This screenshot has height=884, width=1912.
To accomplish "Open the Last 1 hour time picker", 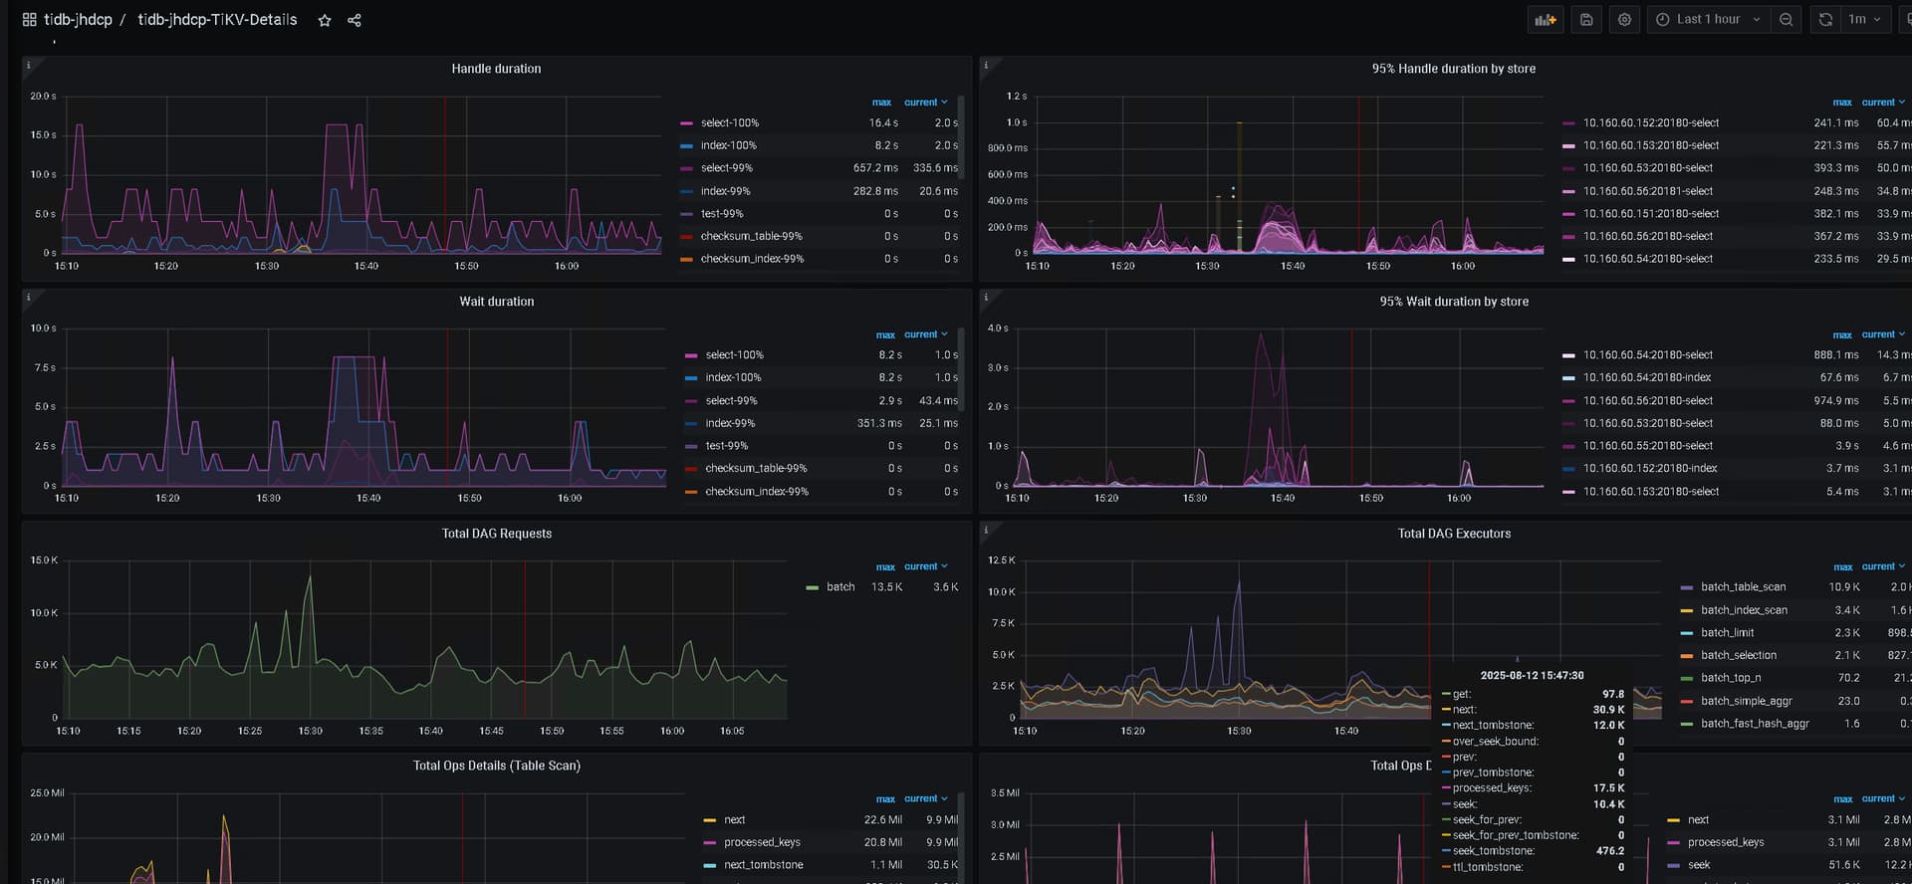I will 1708,20.
